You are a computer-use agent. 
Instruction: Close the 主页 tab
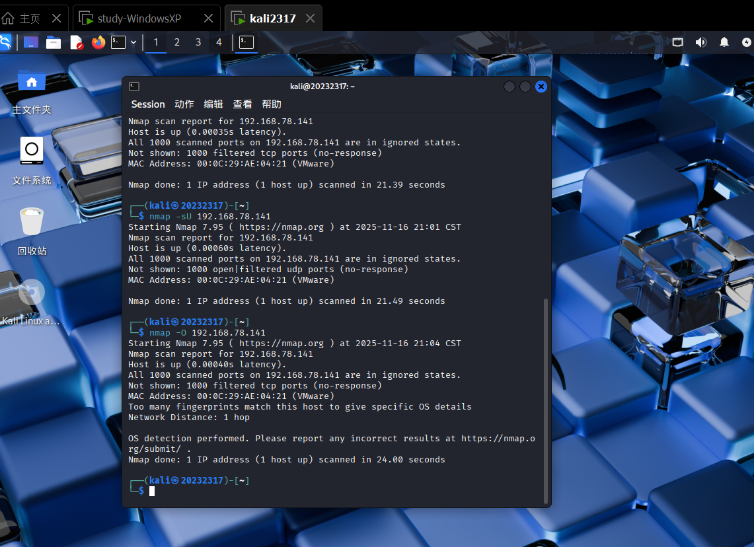pos(56,18)
